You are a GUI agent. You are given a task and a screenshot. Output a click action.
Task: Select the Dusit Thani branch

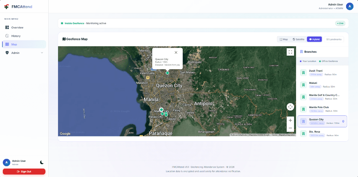click(x=322, y=72)
